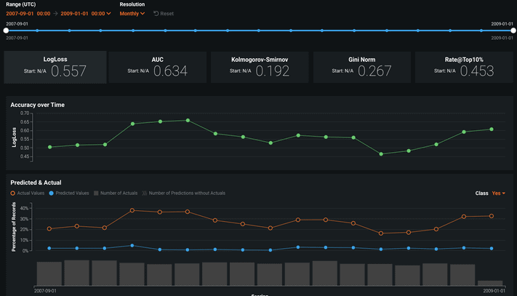517x296 pixels.
Task: Click the 0.453 Rate@Top10% value
Action: click(477, 71)
